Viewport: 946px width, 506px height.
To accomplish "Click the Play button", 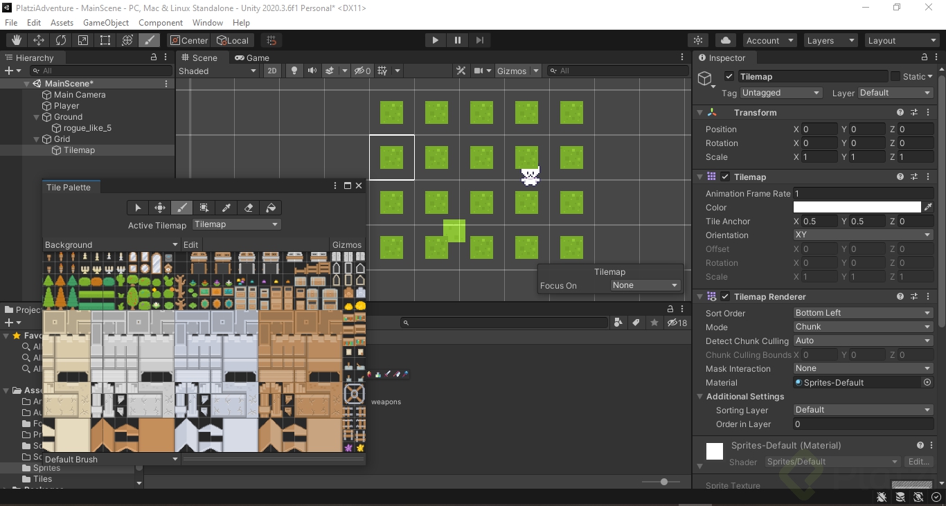I will tap(435, 40).
